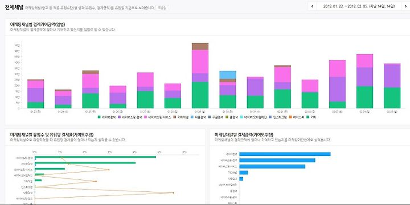Open the 2018.01.23 ~ 2018.02.05 date range picker
The image size is (410, 205).
coord(359,6)
